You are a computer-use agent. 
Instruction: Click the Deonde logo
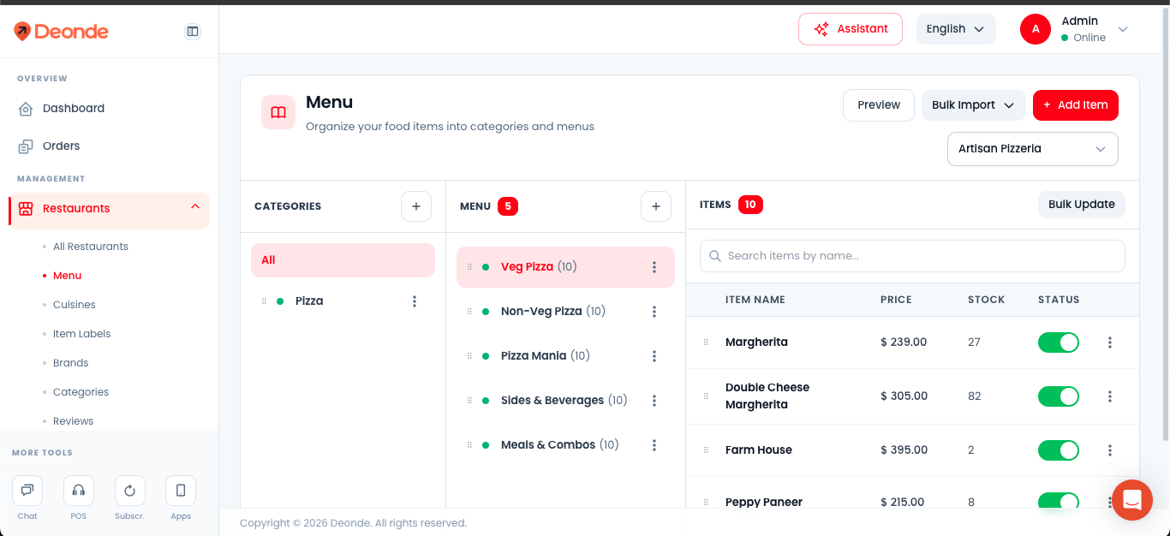coord(61,32)
